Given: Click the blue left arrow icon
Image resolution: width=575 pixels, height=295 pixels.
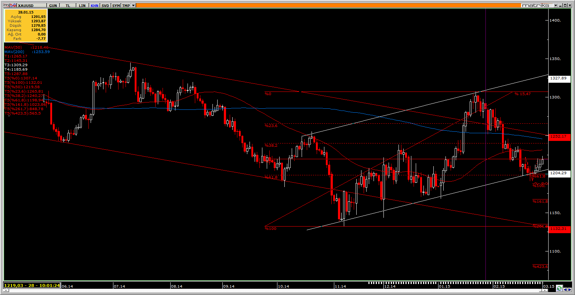Looking at the screenshot, I should (565, 290).
